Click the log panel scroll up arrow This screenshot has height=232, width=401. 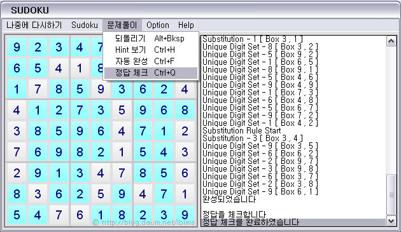tap(391, 41)
